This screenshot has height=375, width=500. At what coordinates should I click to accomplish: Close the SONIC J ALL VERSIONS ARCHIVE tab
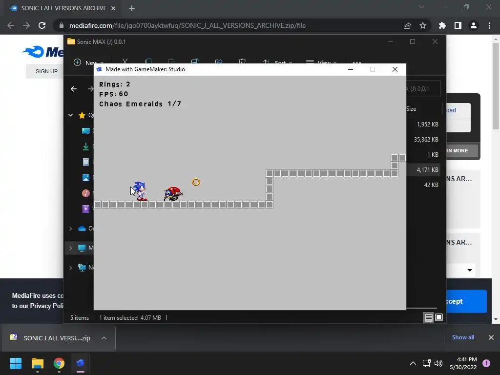tap(113, 8)
